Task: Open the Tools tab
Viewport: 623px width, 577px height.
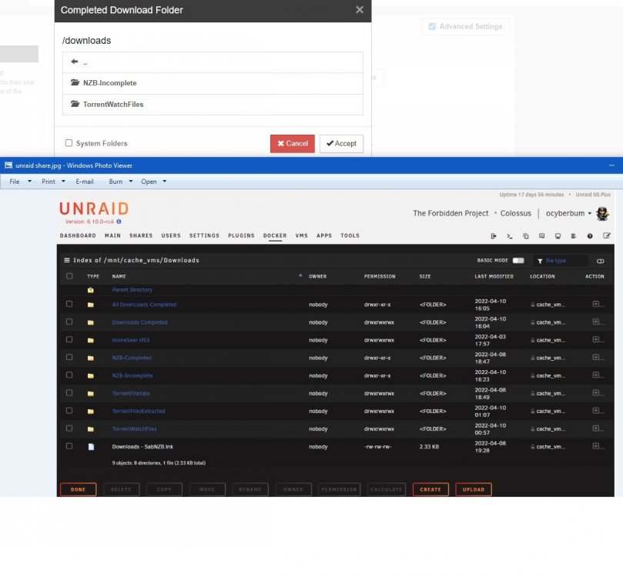Action: [350, 235]
